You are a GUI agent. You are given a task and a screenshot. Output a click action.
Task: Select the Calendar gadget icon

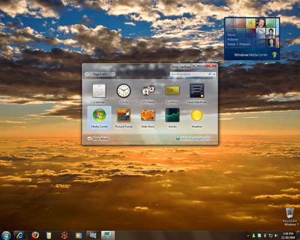coord(99,91)
